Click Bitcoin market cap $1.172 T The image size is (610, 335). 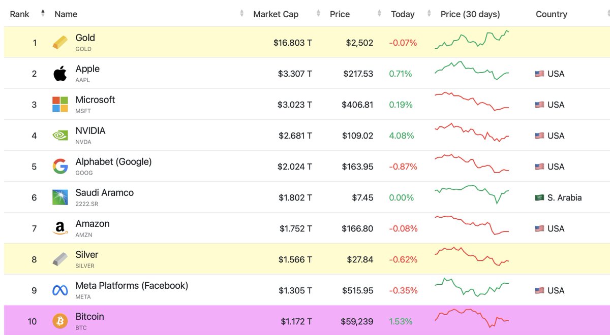point(296,322)
